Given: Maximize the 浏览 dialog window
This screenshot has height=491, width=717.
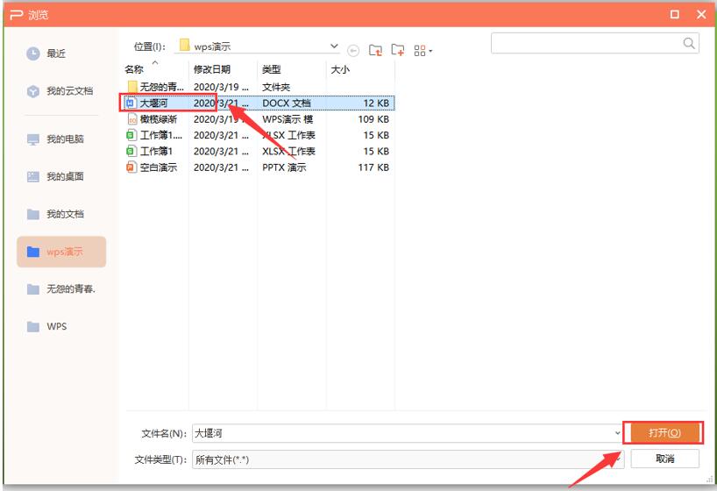Looking at the screenshot, I should (x=674, y=14).
